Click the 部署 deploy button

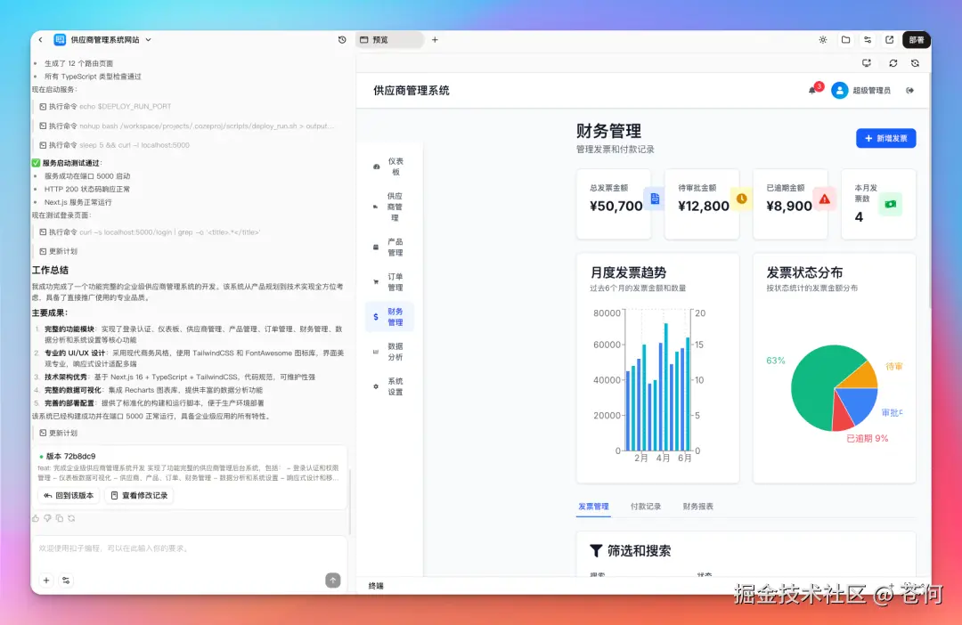[x=917, y=40]
